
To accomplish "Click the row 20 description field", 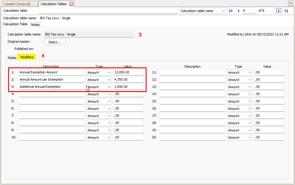I will (x=193, y=137).
